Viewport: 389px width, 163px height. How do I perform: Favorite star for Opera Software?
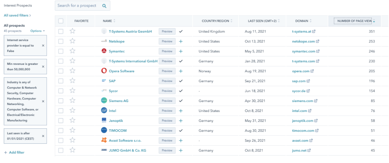click(73, 71)
